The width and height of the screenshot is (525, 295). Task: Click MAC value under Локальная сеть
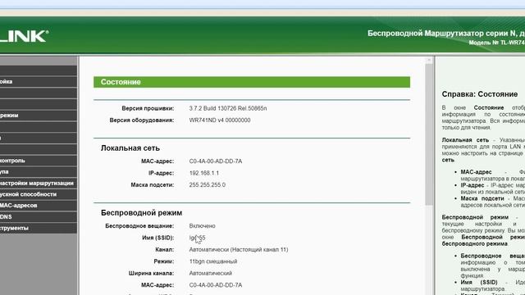pos(216,161)
